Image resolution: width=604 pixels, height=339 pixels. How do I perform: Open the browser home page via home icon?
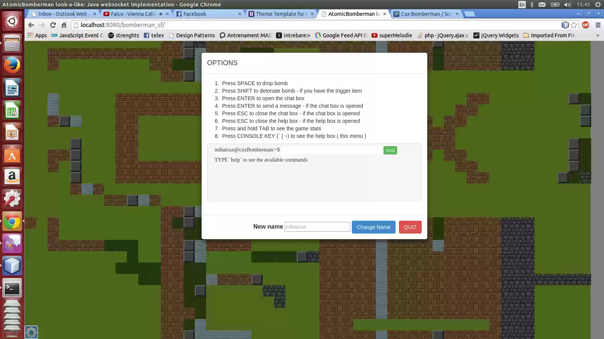[x=64, y=25]
